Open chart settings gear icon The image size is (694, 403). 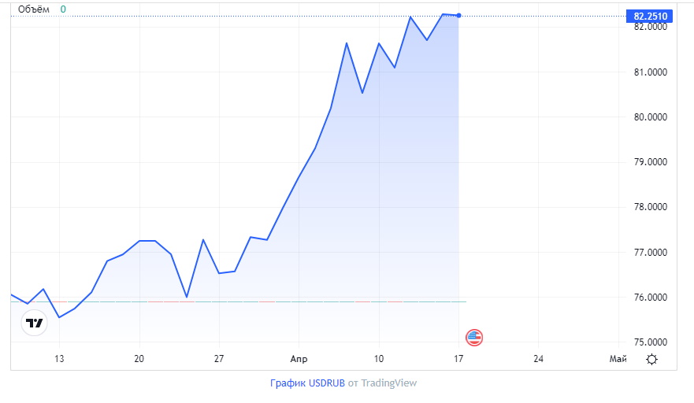click(652, 359)
